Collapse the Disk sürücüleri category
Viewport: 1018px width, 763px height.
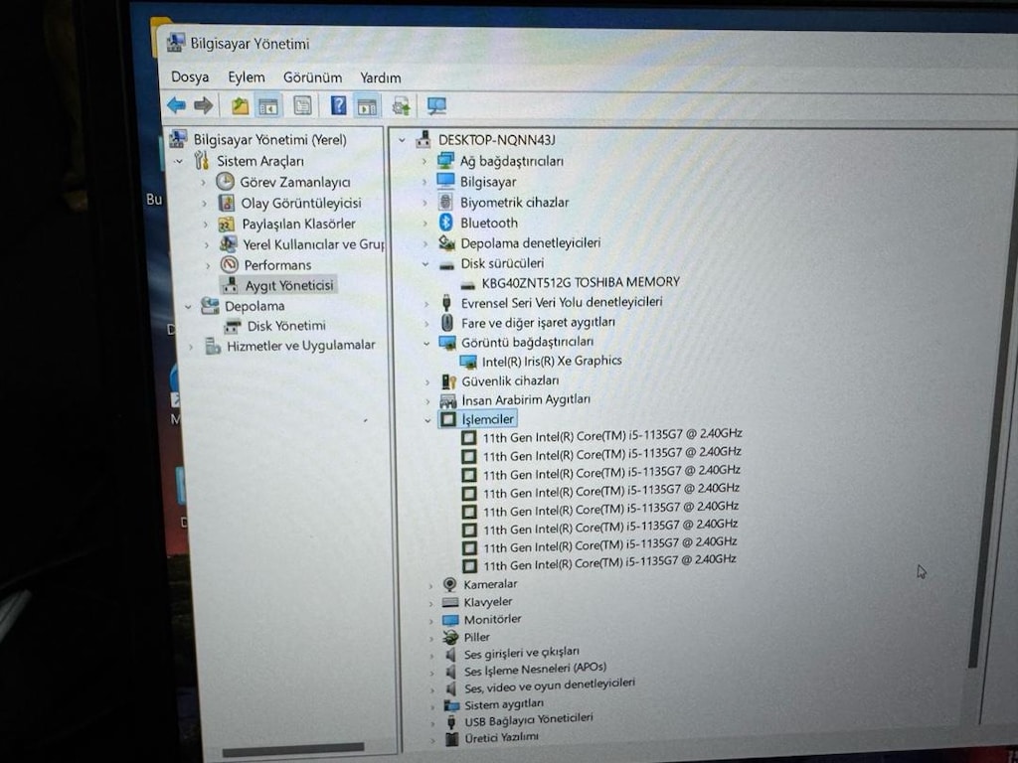coord(425,264)
